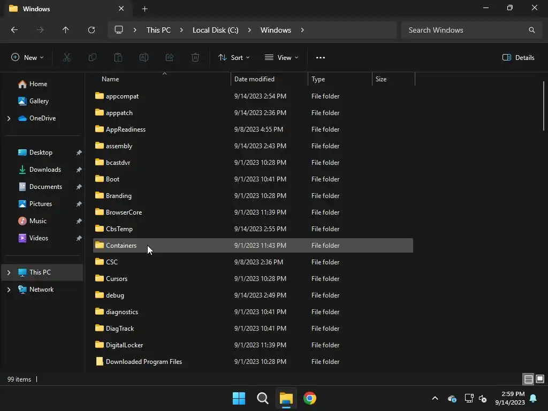Open Home in navigation pane
Screen dimensions: 548x411
click(x=38, y=84)
